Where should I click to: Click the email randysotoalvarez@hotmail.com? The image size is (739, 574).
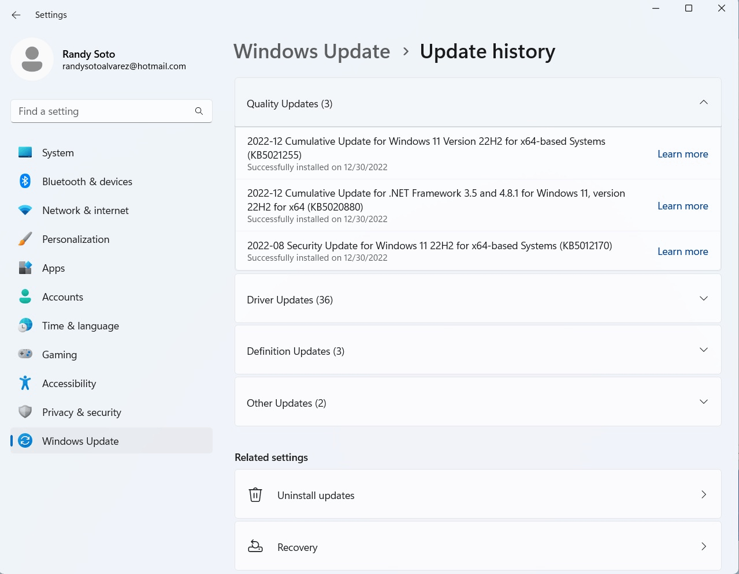[124, 66]
